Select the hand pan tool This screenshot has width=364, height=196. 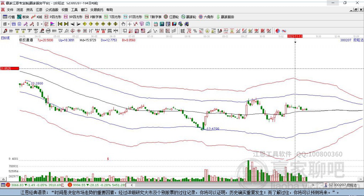click(x=123, y=24)
